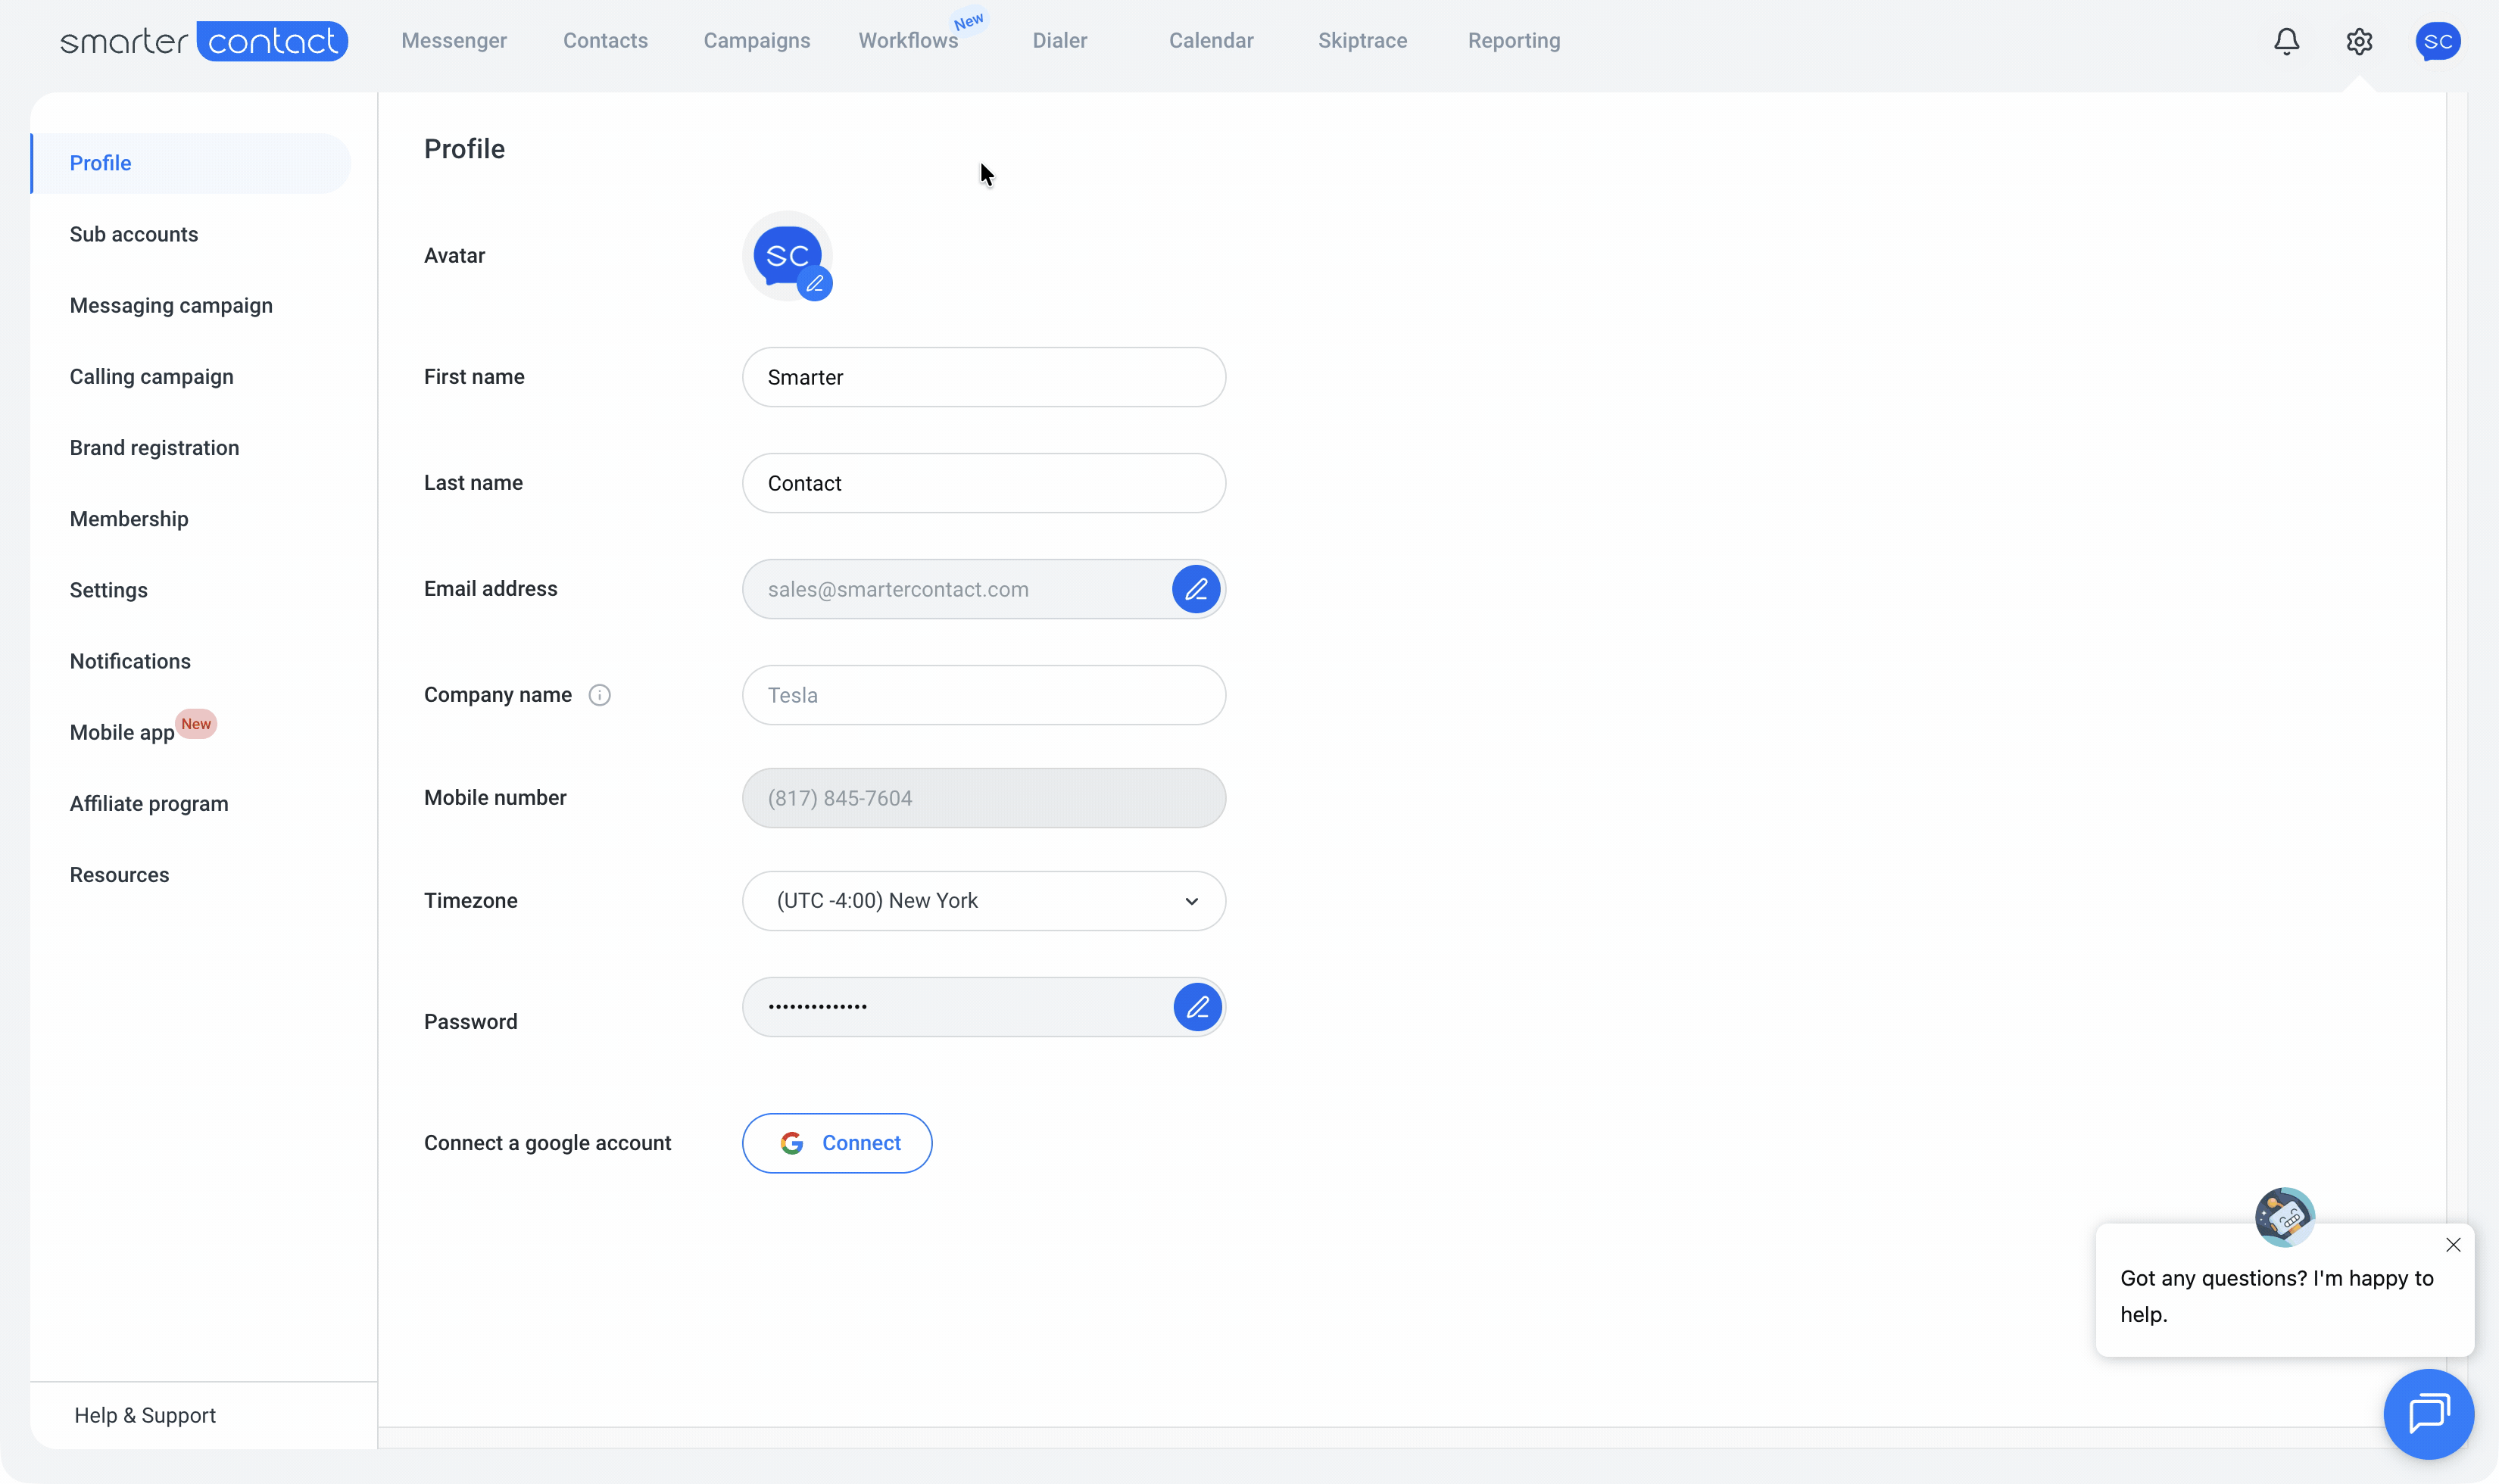This screenshot has height=1484, width=2499.
Task: Click the Last name input field
Action: tap(984, 483)
